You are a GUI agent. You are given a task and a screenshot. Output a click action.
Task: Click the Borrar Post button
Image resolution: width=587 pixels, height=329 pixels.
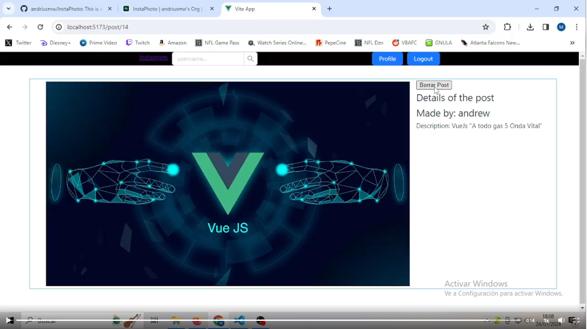pyautogui.click(x=434, y=85)
